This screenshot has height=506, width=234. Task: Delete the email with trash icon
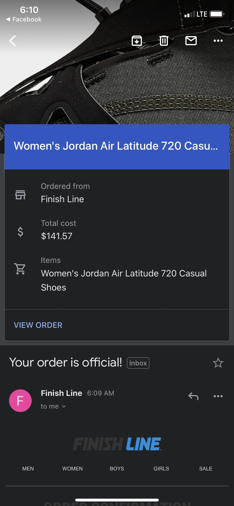(164, 41)
